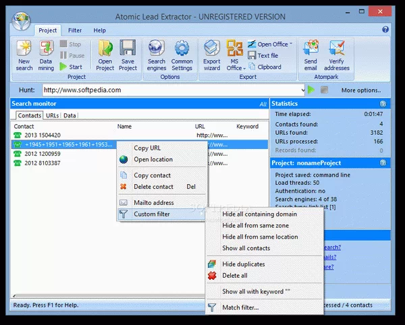This screenshot has height=325, width=405.
Task: Click the Stop button in Project group
Action: [70, 44]
